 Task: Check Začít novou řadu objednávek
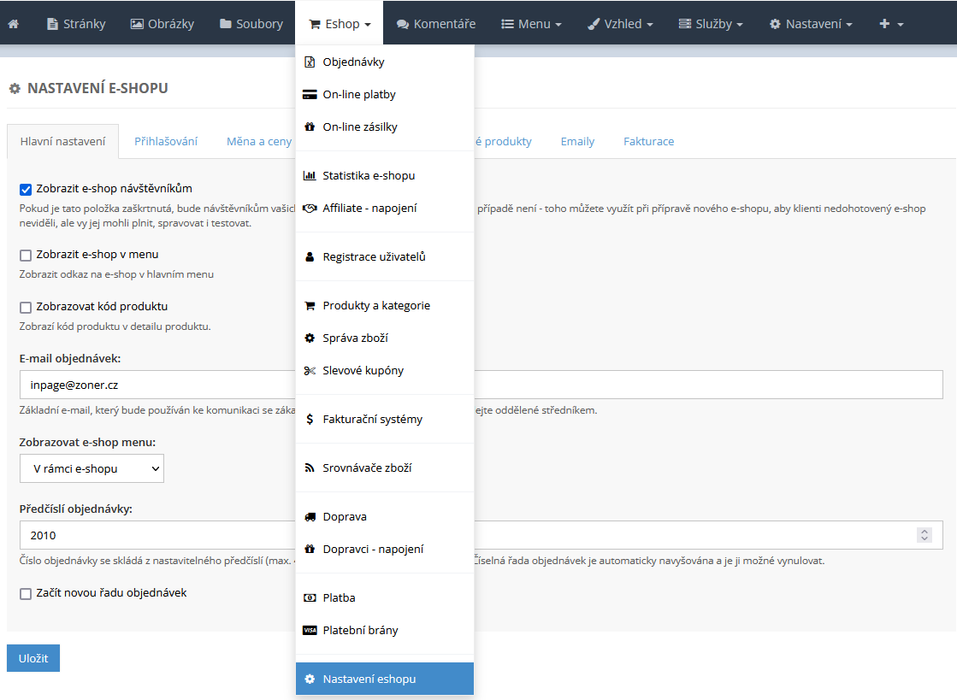coord(26,593)
